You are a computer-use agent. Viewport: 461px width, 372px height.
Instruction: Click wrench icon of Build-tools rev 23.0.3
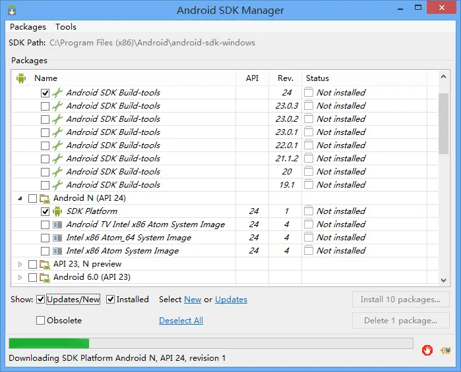pyautogui.click(x=57, y=106)
